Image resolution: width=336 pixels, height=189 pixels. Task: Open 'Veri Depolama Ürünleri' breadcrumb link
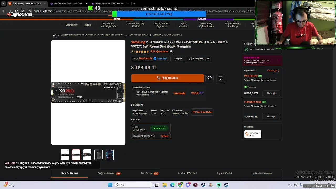[112, 35]
